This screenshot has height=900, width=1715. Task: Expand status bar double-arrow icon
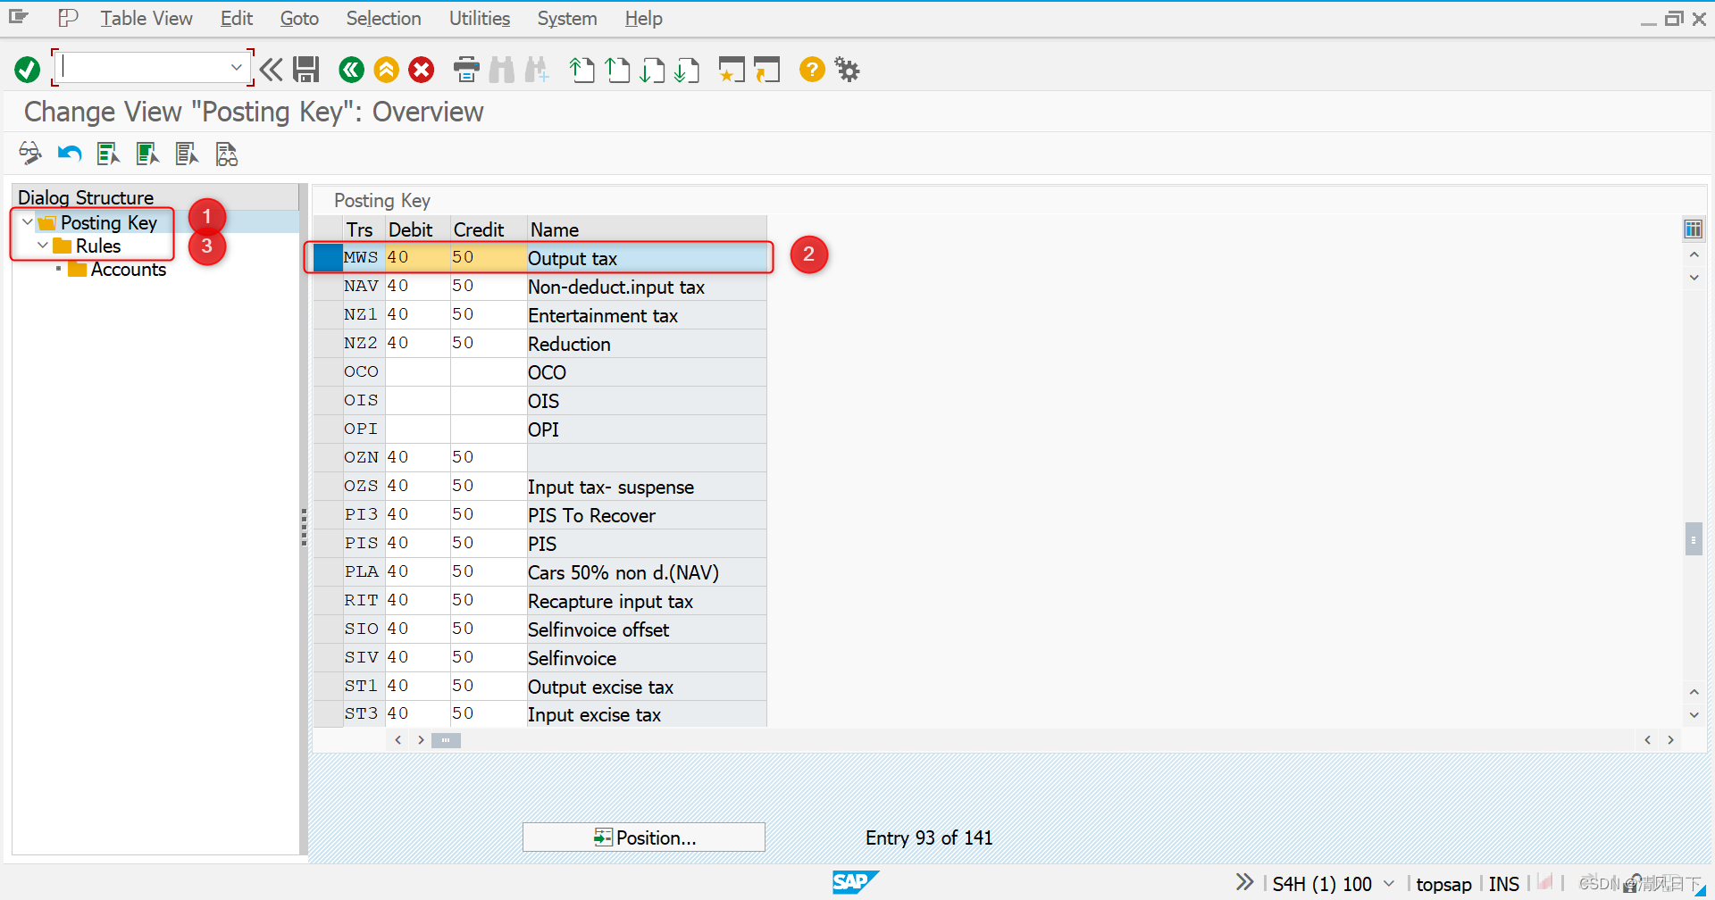click(x=1244, y=882)
